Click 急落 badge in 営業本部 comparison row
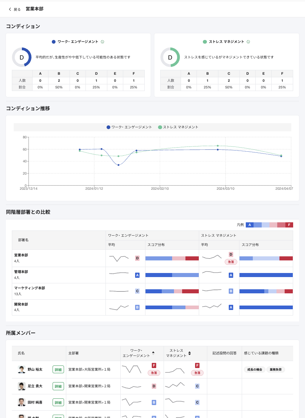Viewport: 305px width, 418px height. [231, 262]
